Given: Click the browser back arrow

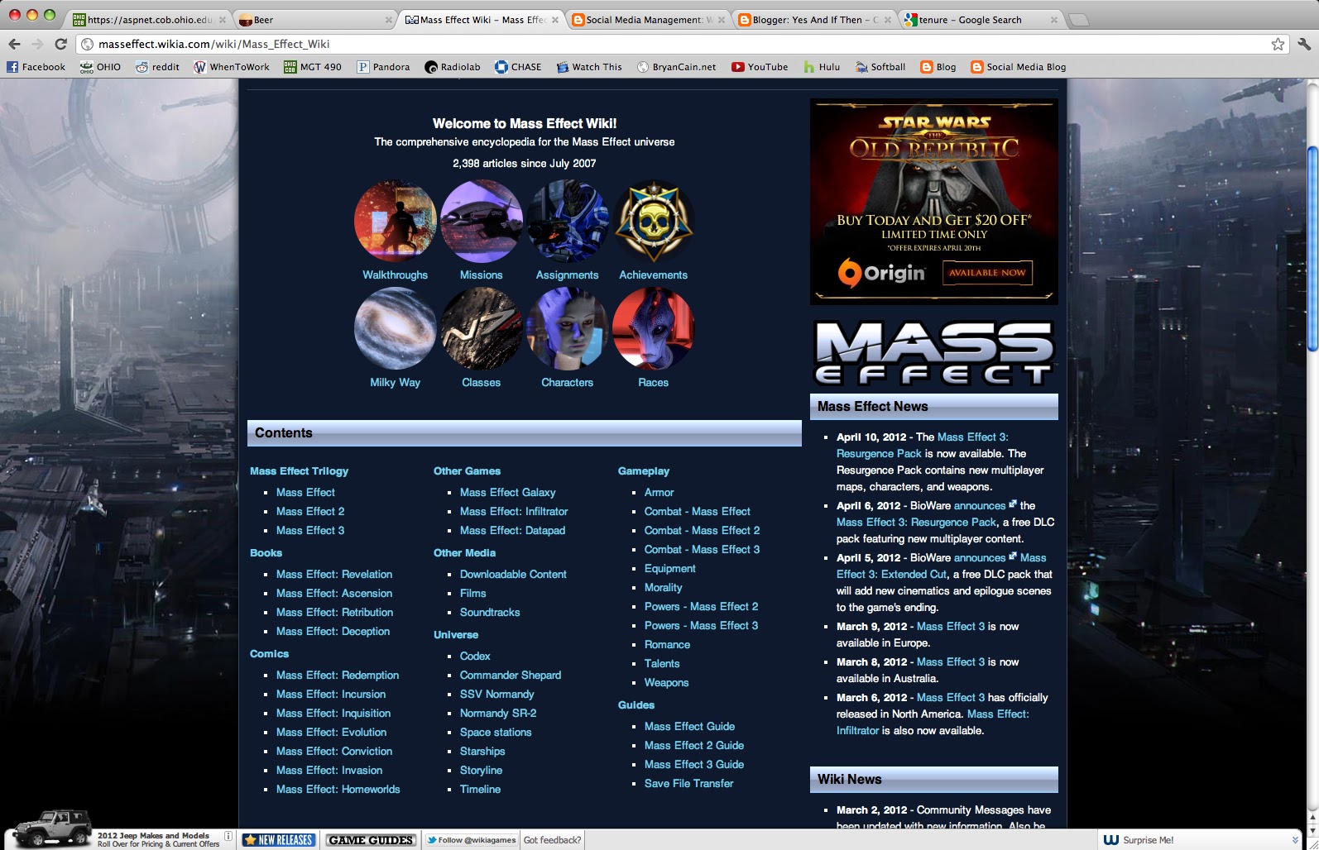Looking at the screenshot, I should click(14, 44).
